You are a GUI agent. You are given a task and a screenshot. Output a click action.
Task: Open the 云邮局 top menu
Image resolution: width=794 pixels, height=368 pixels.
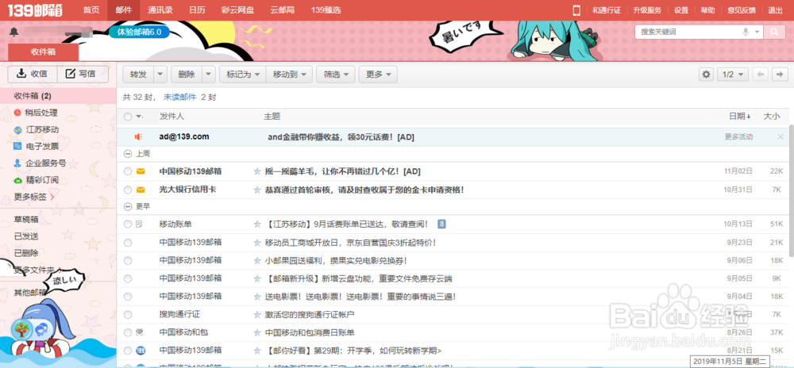(282, 10)
